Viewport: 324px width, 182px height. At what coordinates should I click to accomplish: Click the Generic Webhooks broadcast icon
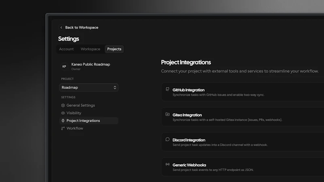(167, 164)
